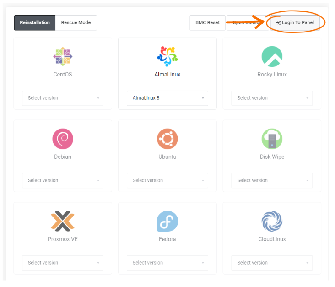Screen dimensions: 335x287
Task: Click the CloudLinux label text
Action: (272, 239)
